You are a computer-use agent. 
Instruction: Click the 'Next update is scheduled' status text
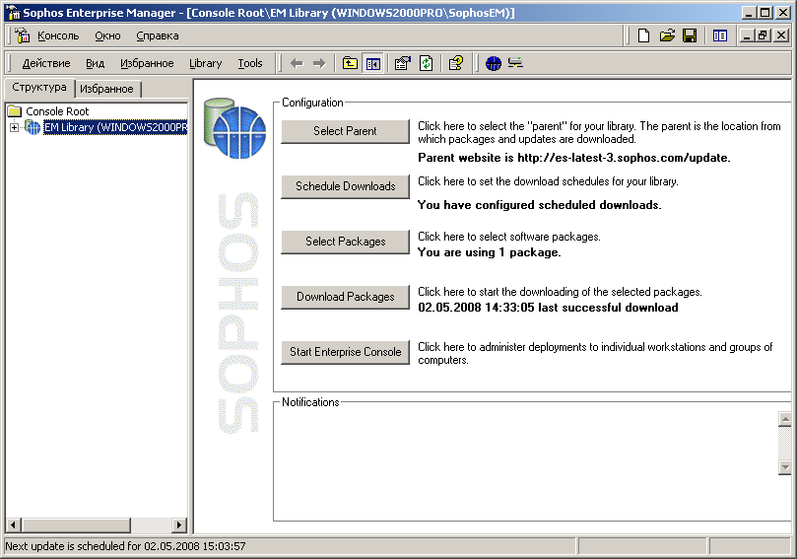point(125,546)
